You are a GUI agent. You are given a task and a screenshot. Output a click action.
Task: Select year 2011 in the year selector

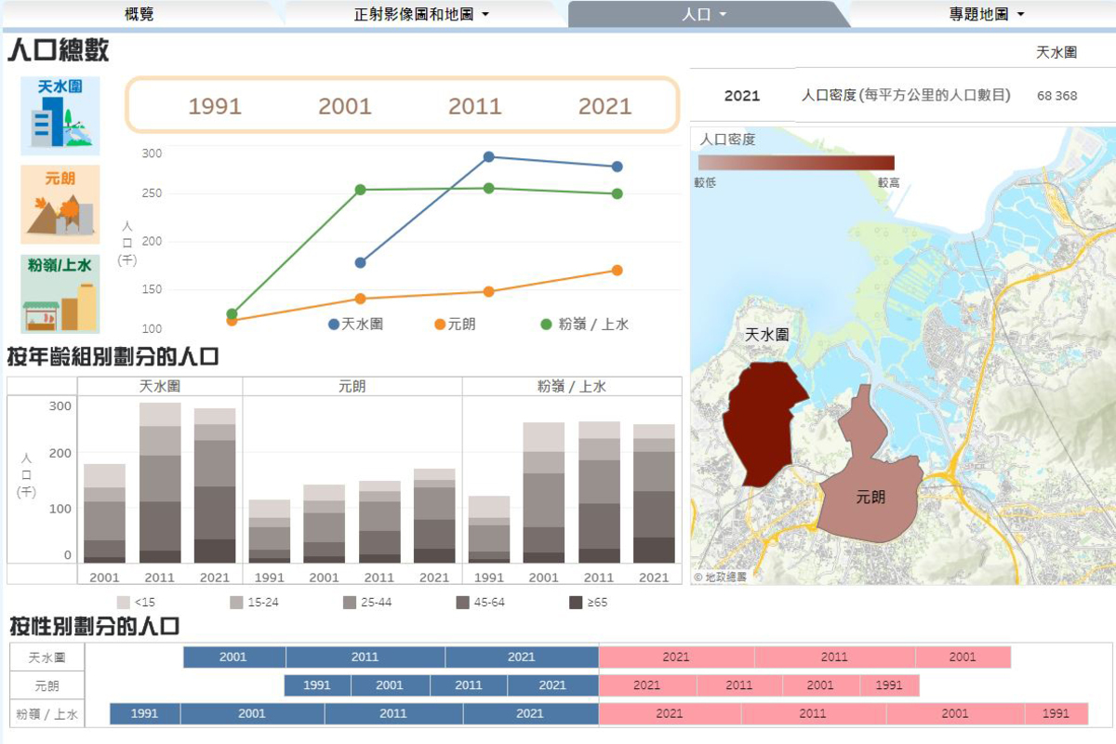[x=475, y=106]
